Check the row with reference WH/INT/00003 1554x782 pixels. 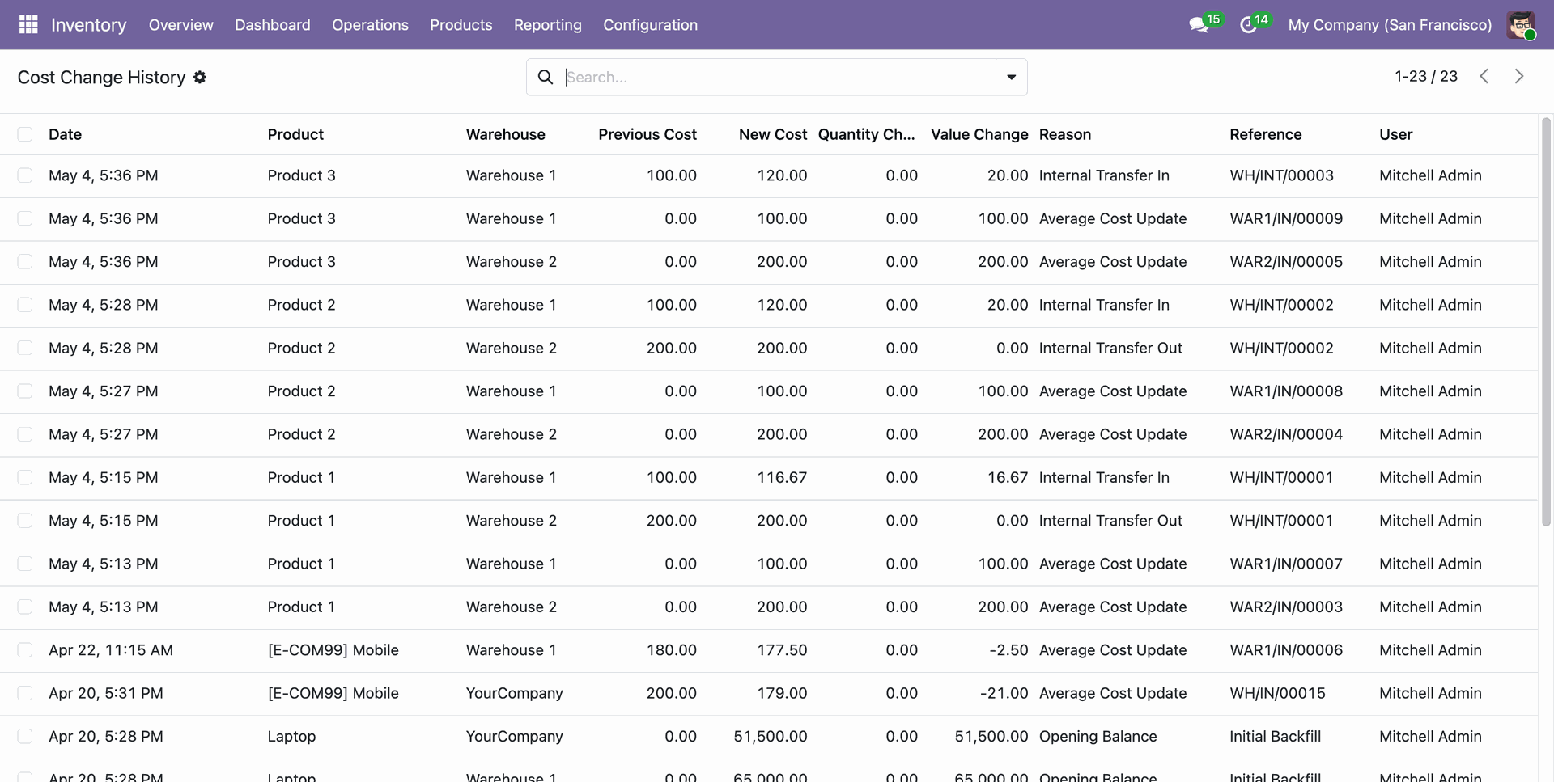[25, 175]
